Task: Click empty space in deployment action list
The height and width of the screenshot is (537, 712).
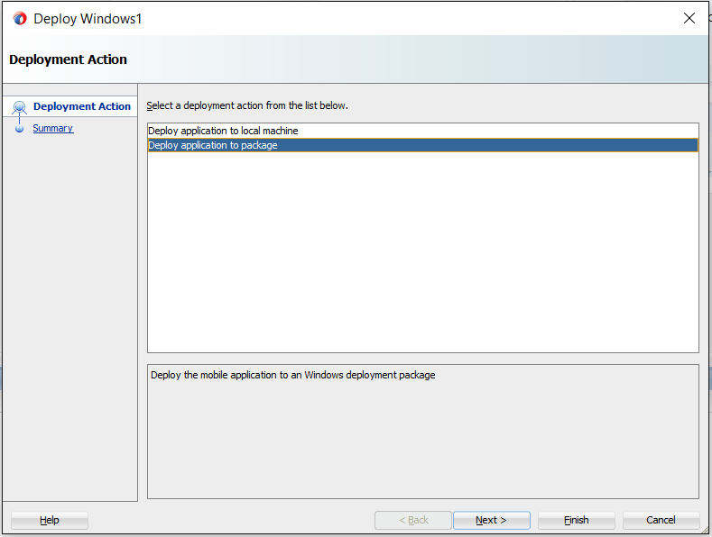Action: click(x=422, y=252)
